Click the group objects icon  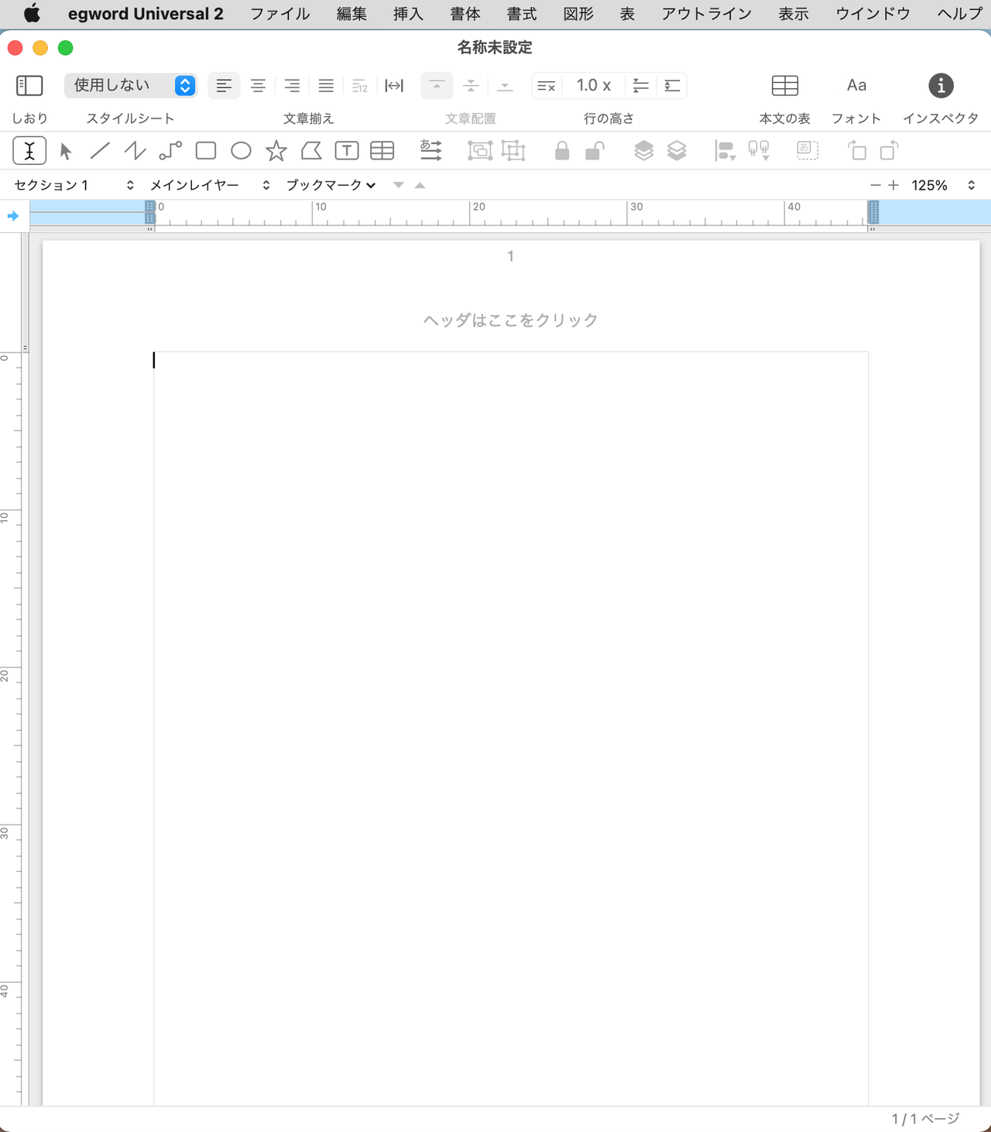tap(480, 150)
